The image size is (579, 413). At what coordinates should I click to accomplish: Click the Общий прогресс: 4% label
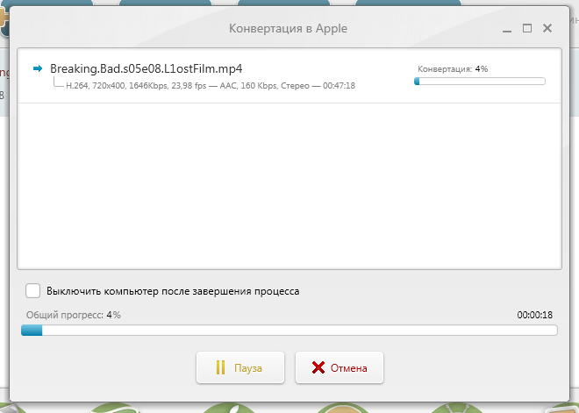click(74, 315)
